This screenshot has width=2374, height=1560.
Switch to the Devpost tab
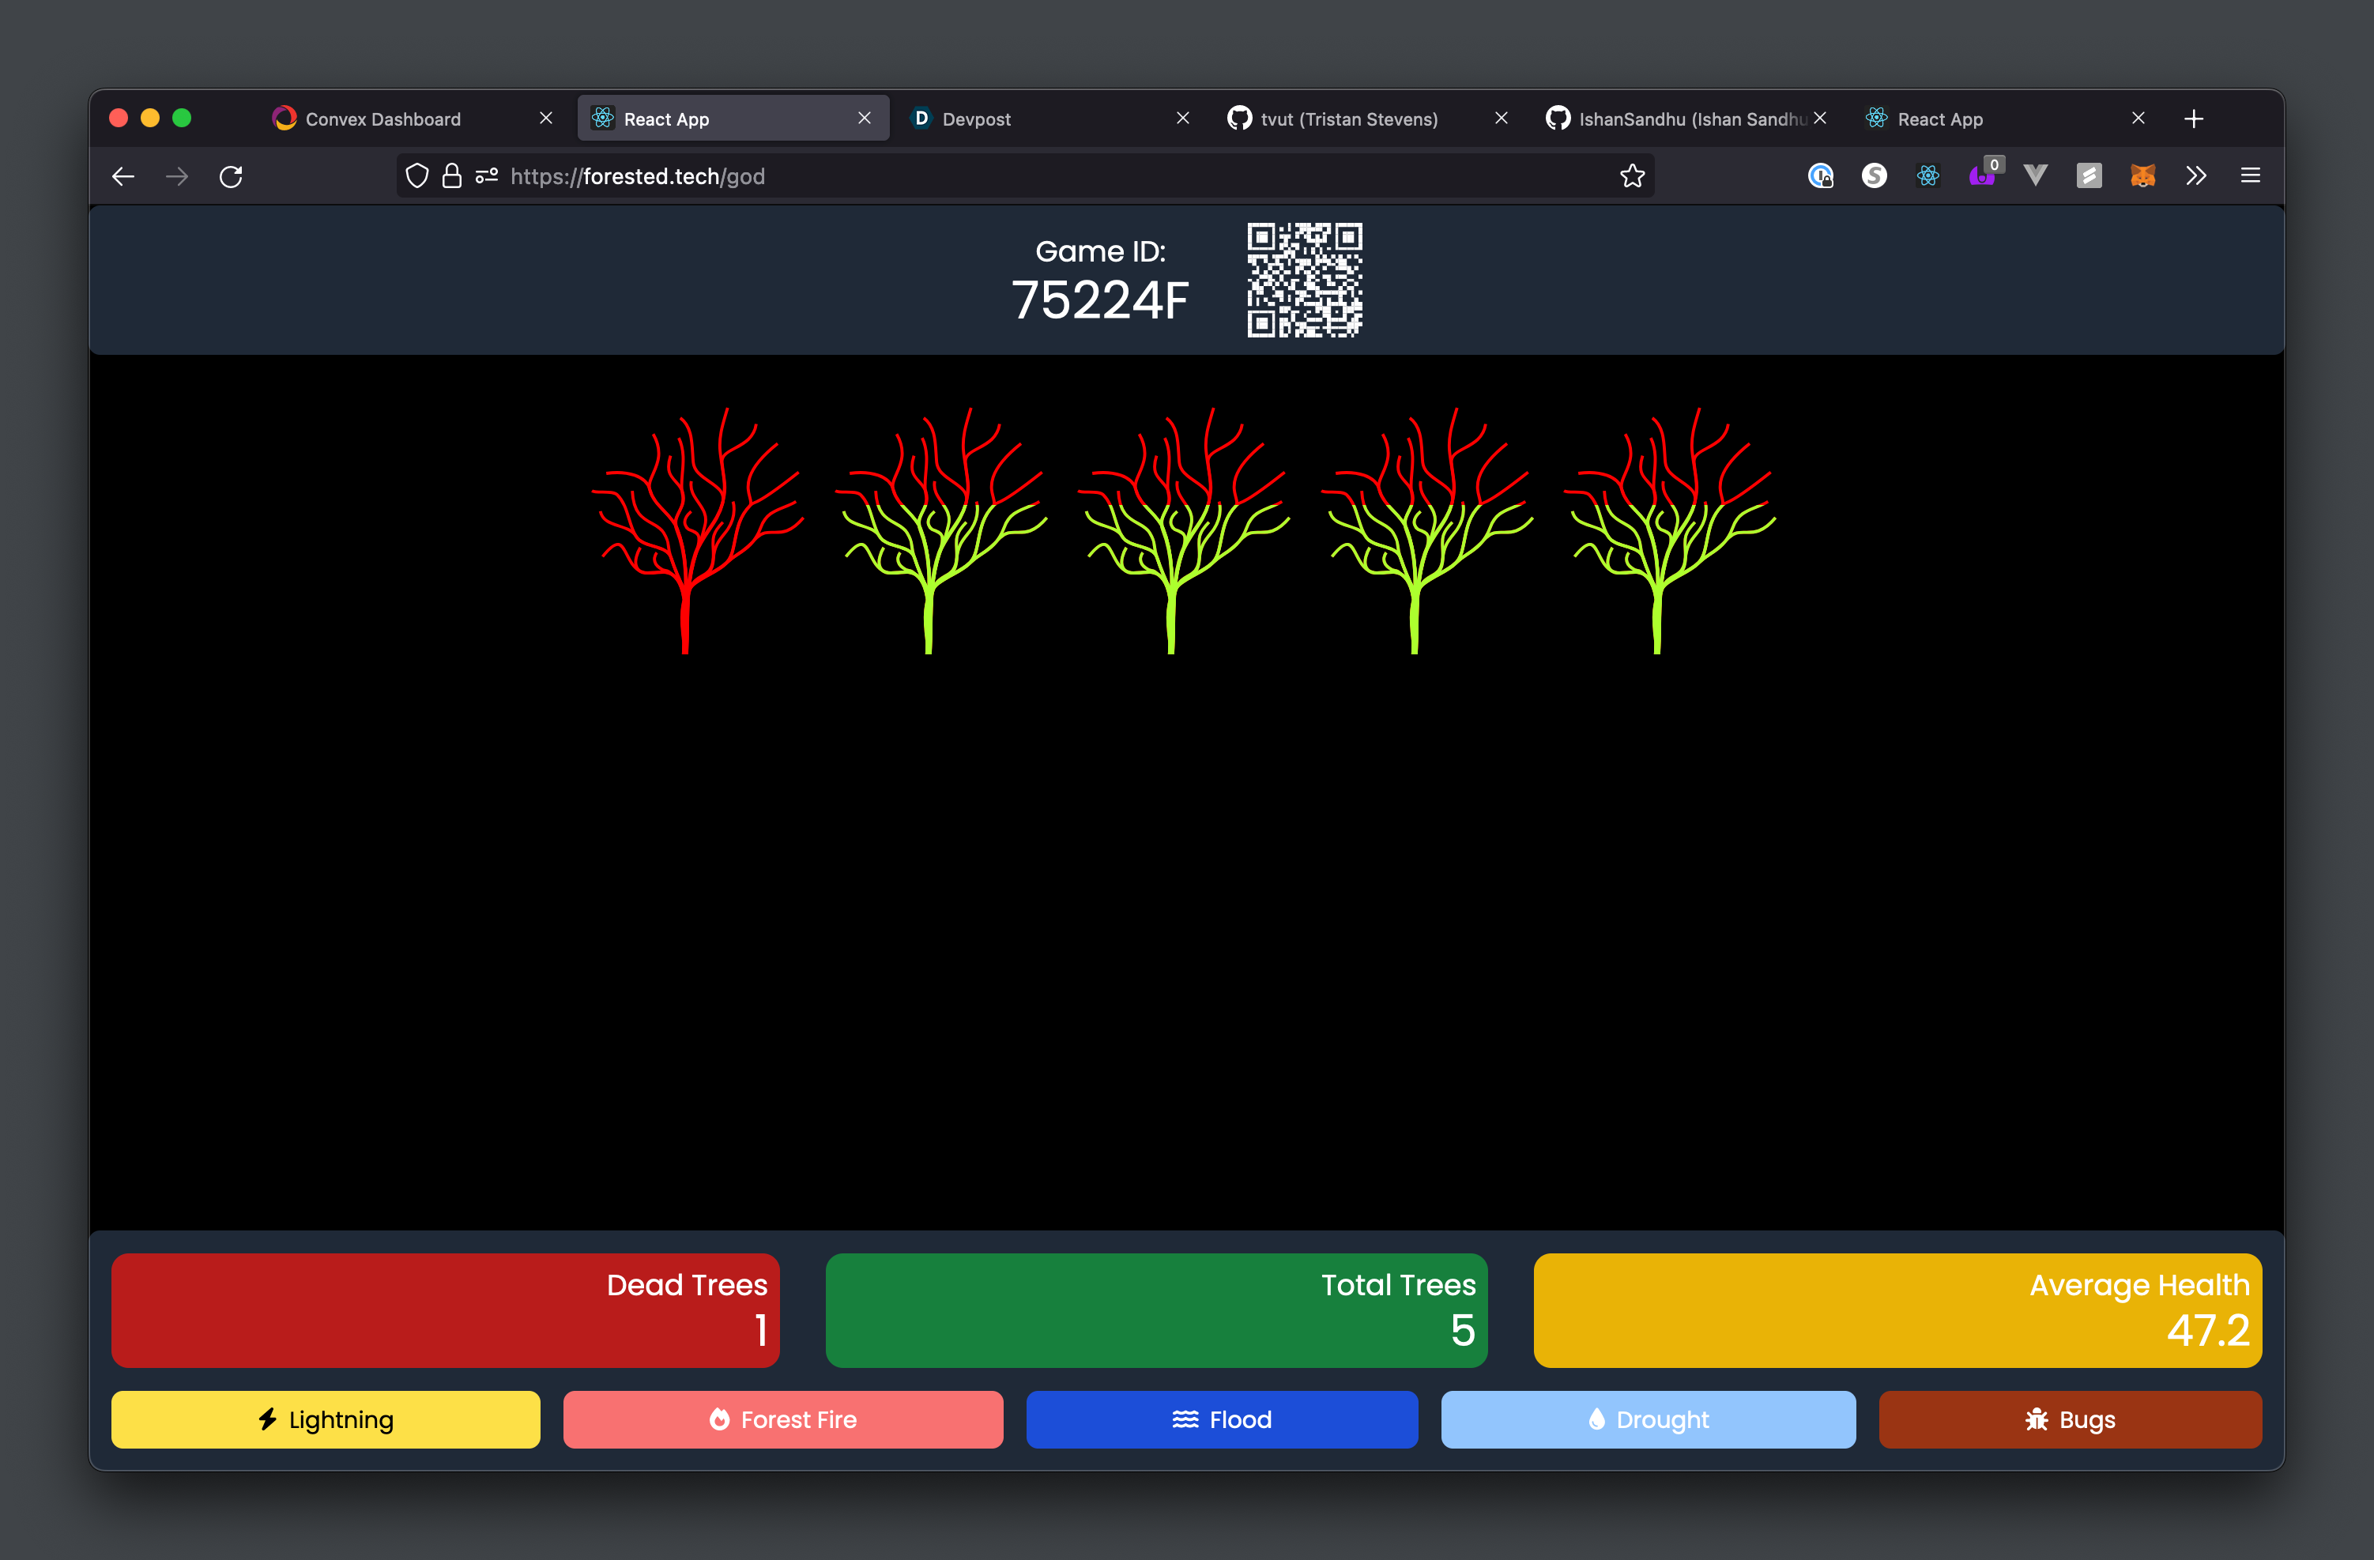pyautogui.click(x=975, y=119)
